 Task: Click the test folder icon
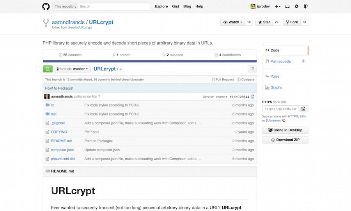pyautogui.click(x=48, y=114)
